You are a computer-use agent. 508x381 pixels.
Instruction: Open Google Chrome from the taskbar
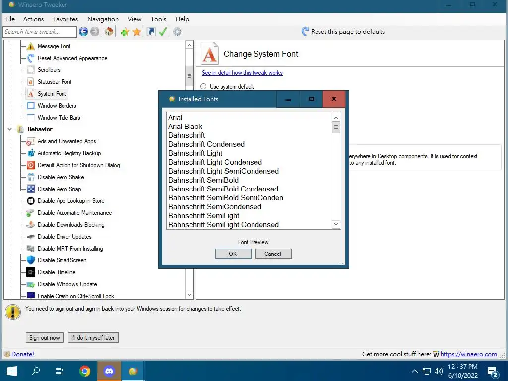point(85,371)
